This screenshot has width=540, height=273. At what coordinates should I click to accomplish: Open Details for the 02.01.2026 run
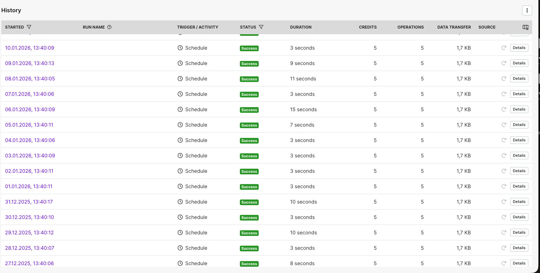[x=519, y=171]
